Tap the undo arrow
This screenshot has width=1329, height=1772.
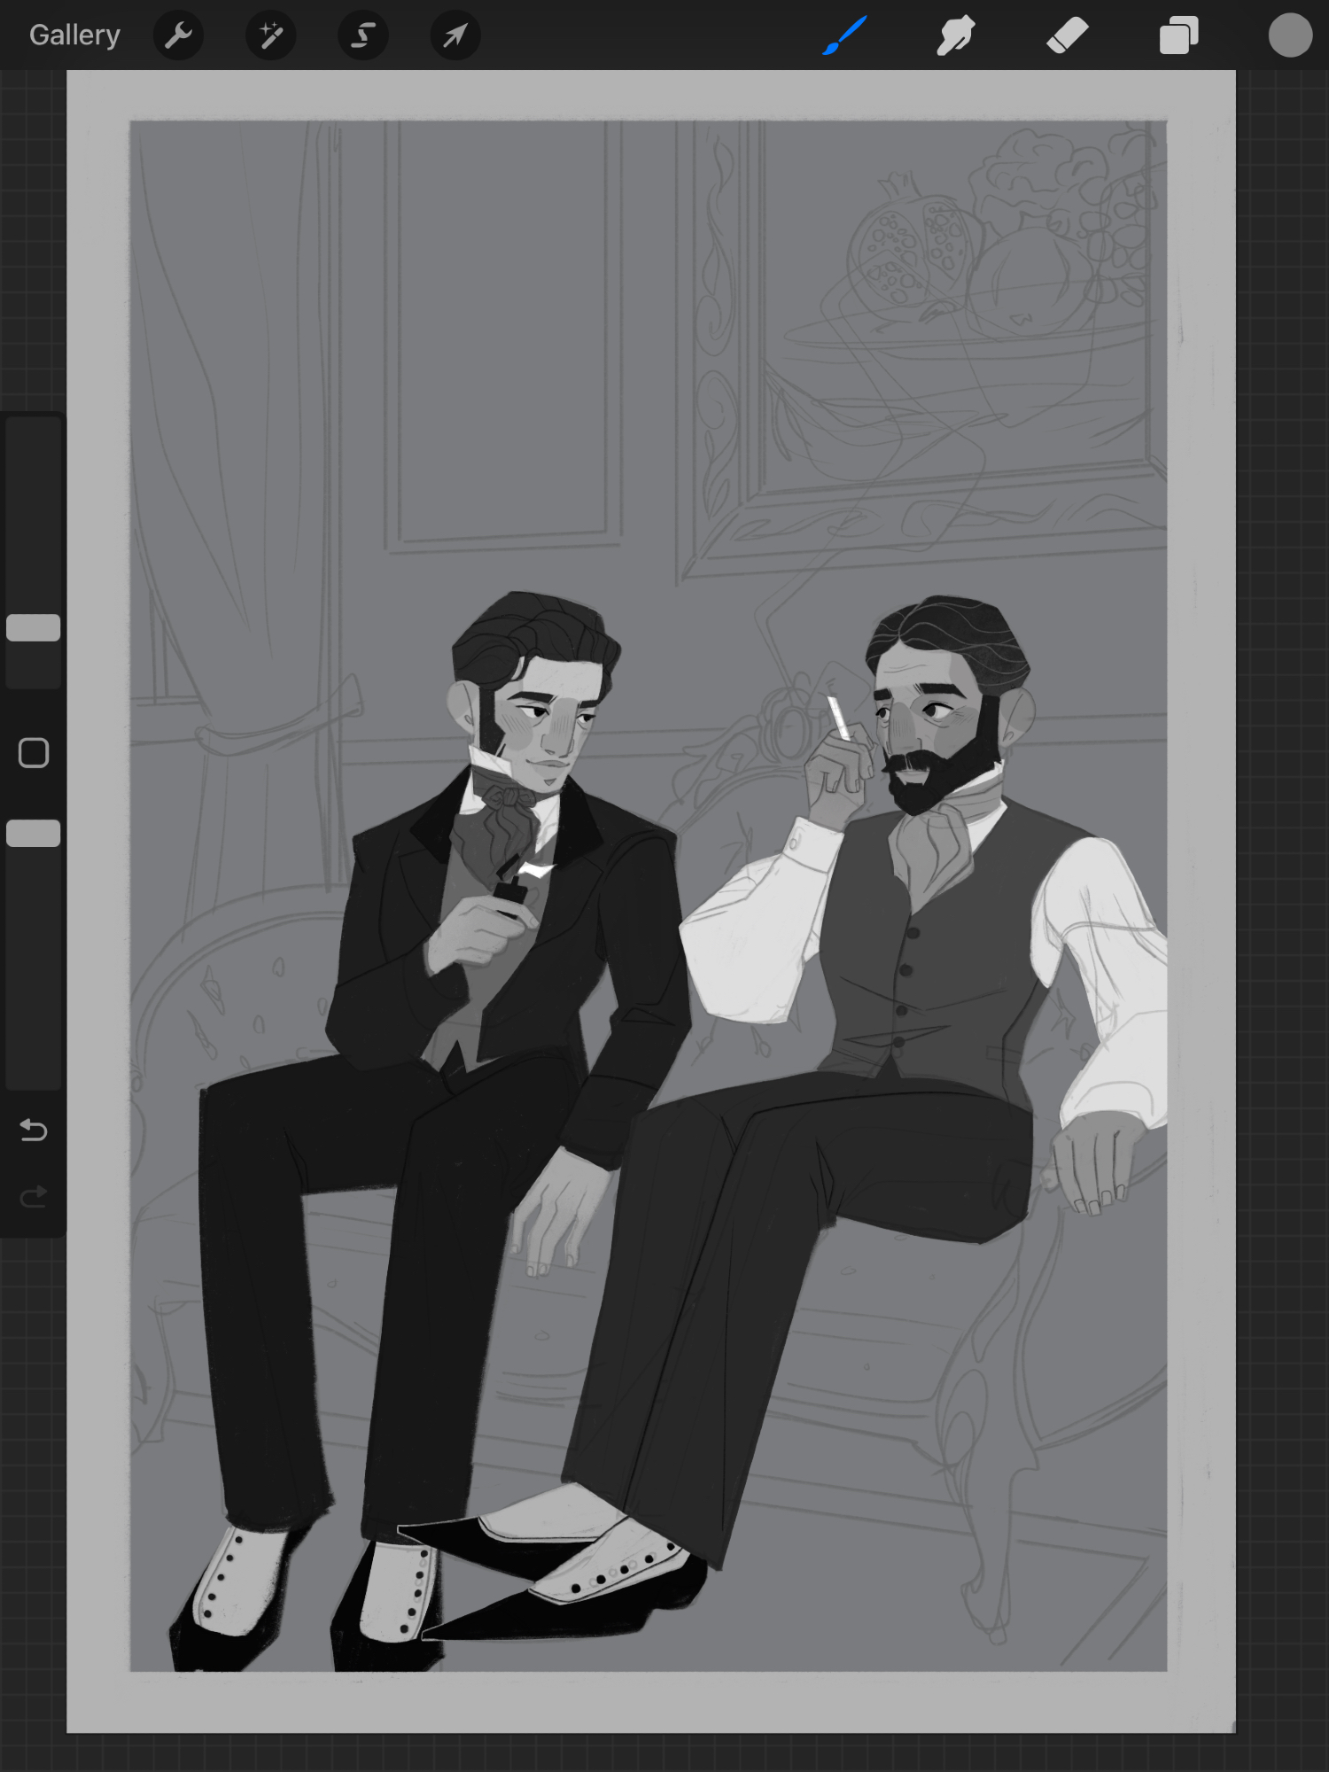tap(34, 1130)
